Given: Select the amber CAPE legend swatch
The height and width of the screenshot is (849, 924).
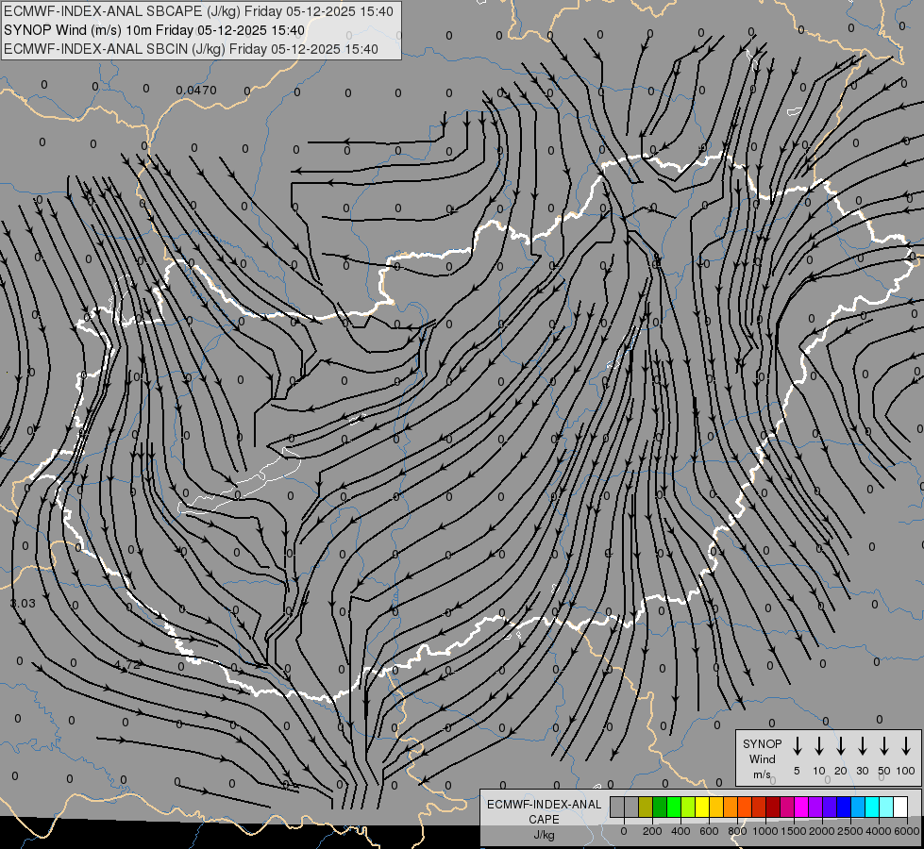Looking at the screenshot, I should (x=716, y=807).
